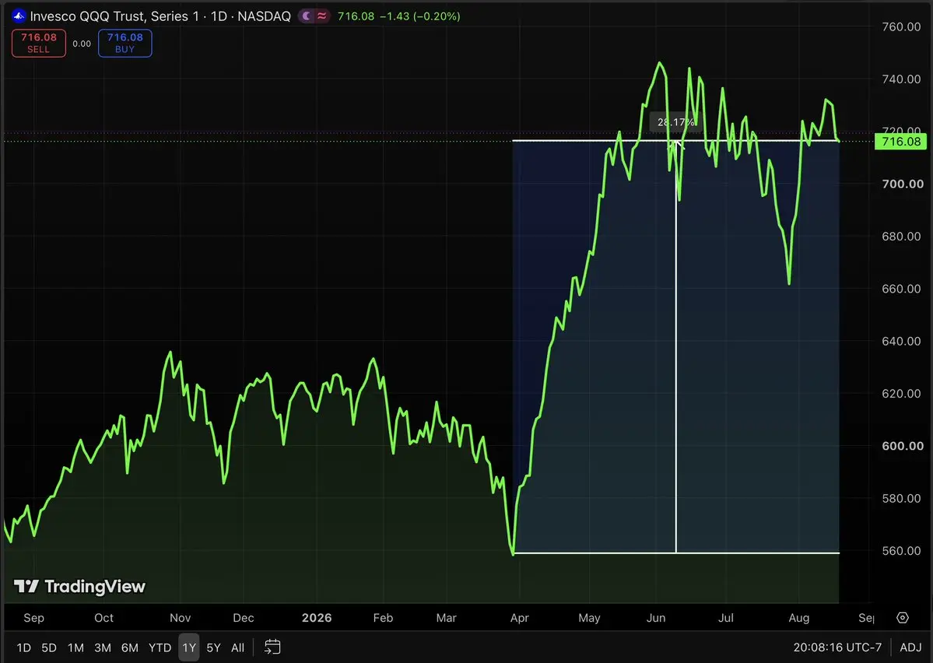This screenshot has height=663, width=933.
Task: Toggle the ADJ adjusted data button
Action: pyautogui.click(x=910, y=647)
